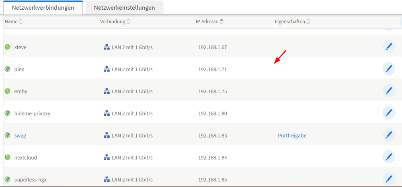402x187 pixels.
Task: Switch to the Netzwerkeinstellungen tab
Action: (x=124, y=8)
